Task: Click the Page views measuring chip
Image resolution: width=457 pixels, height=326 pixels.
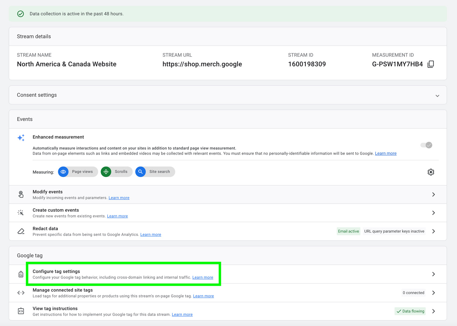Action: click(x=78, y=172)
